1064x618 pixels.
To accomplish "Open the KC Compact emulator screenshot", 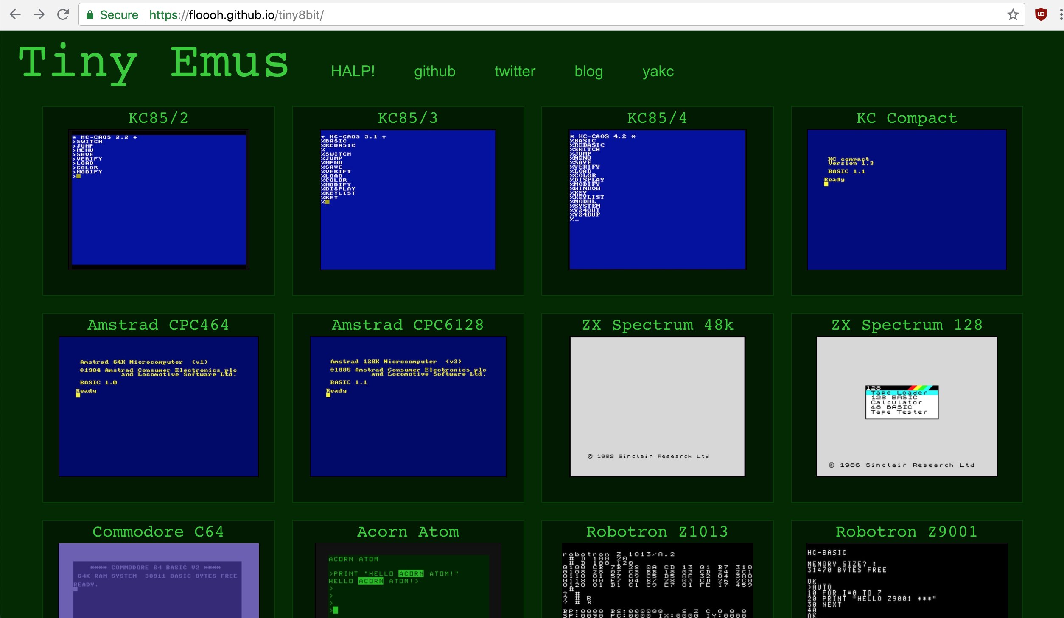I will (907, 200).
